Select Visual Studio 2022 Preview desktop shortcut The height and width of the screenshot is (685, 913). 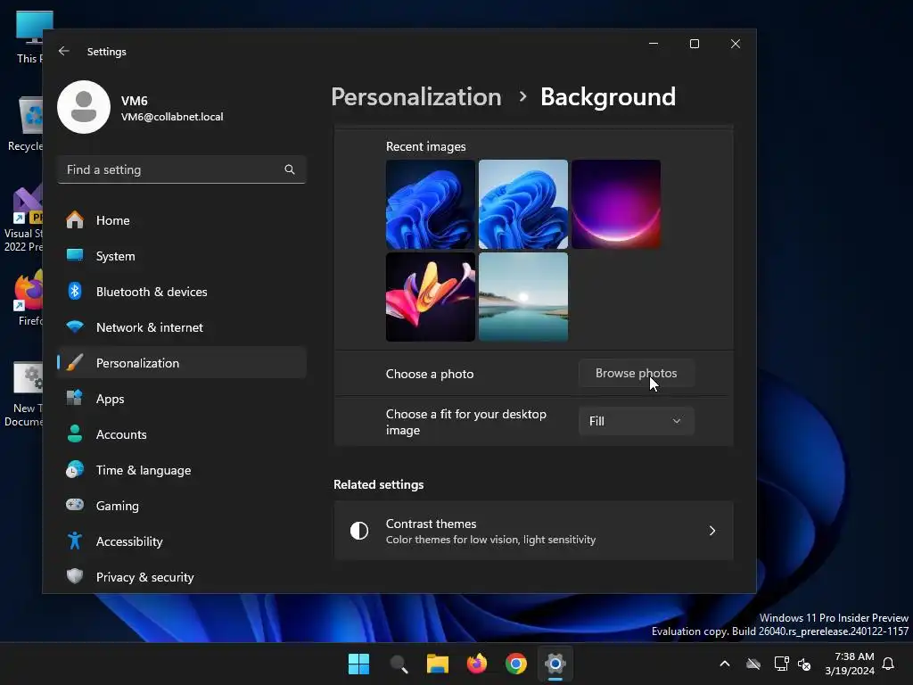[23, 219]
